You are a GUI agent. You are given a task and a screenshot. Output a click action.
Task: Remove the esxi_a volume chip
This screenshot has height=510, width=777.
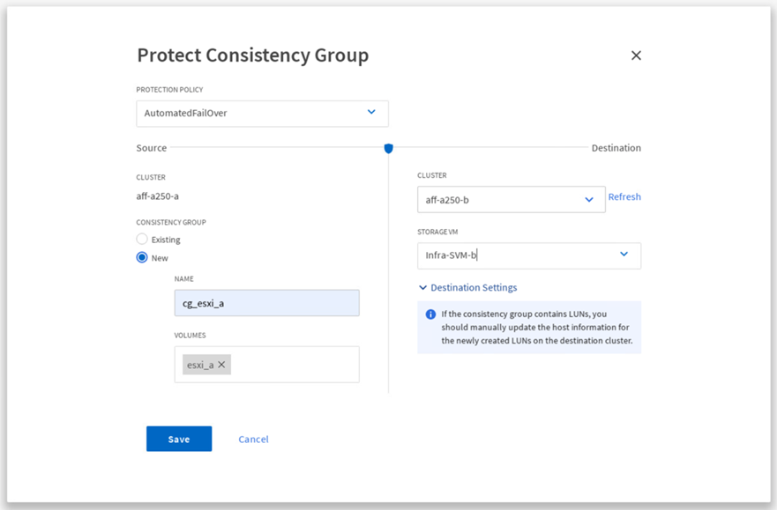click(x=221, y=365)
